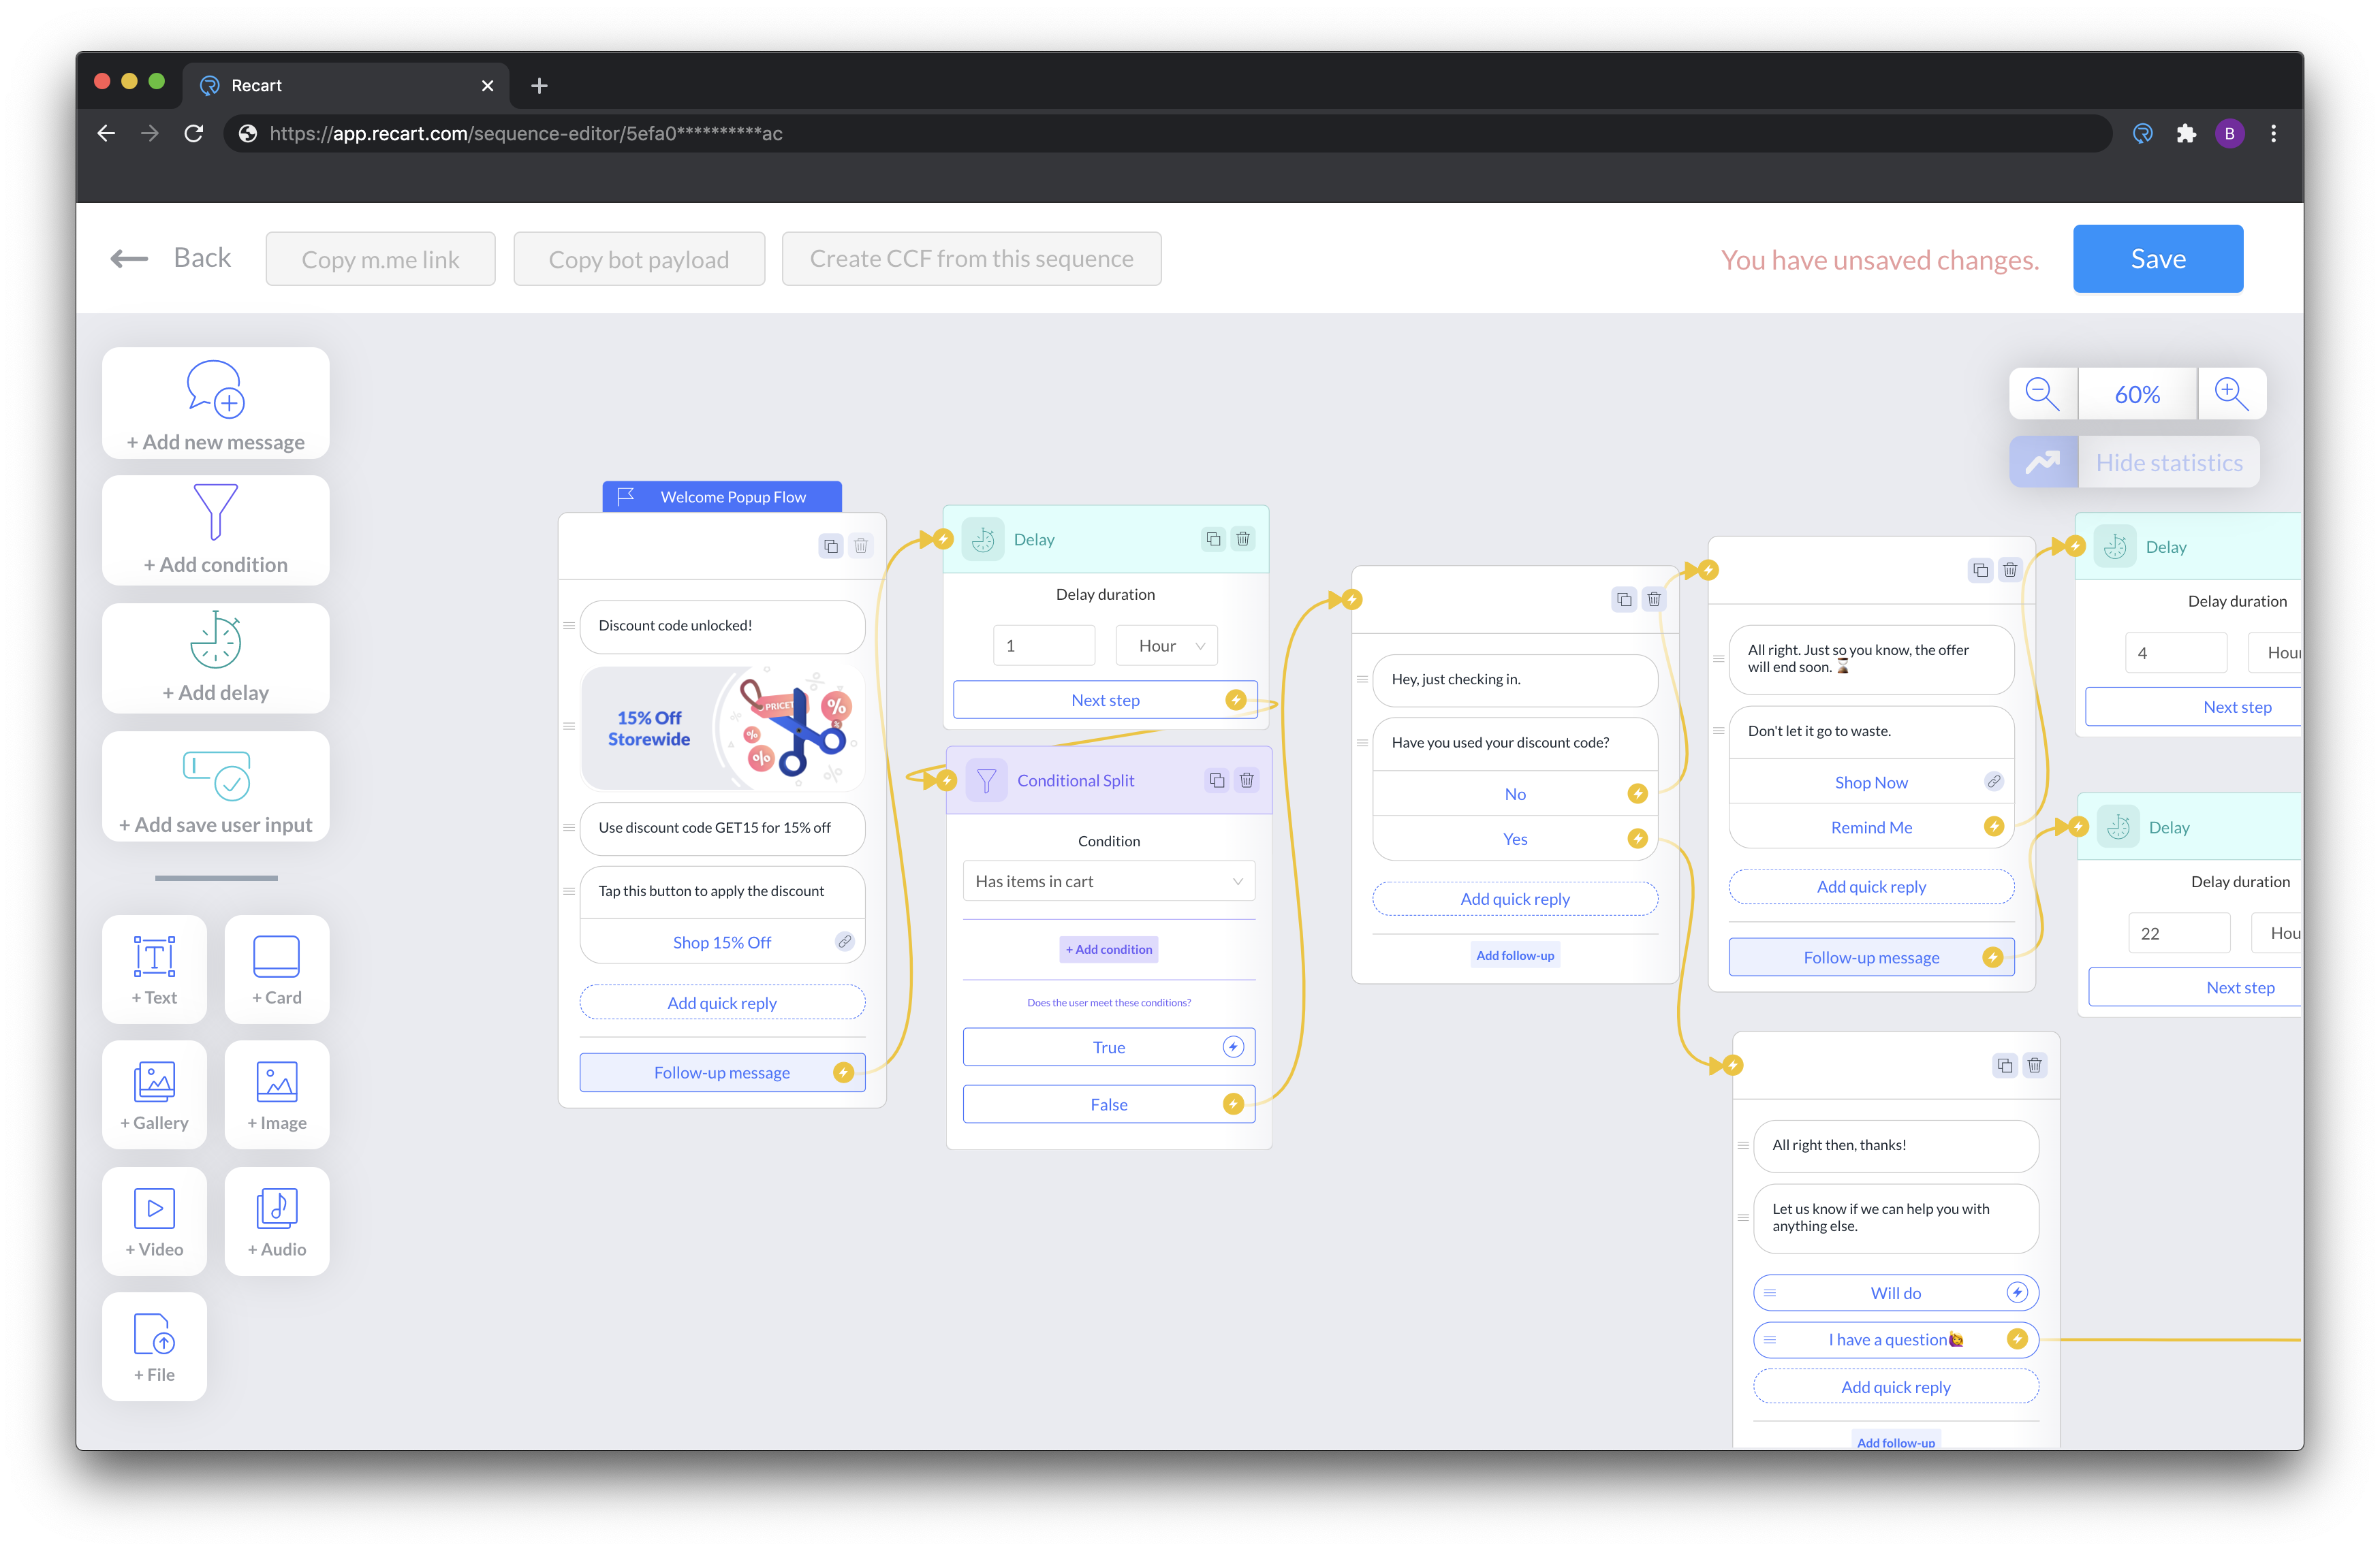Click the Add save user input icon
This screenshot has height=1551, width=2380.
pyautogui.click(x=216, y=775)
